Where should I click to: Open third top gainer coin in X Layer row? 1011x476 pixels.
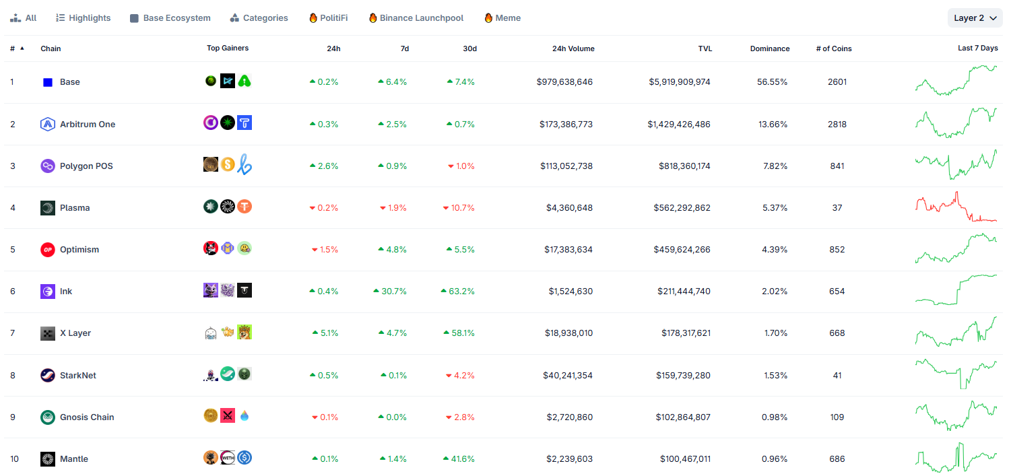244,331
